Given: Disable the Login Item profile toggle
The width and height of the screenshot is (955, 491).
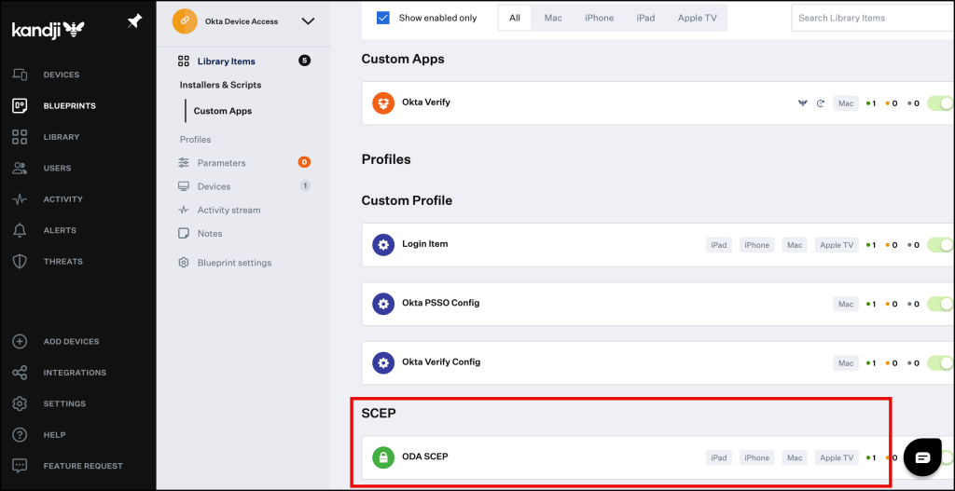Looking at the screenshot, I should [941, 245].
